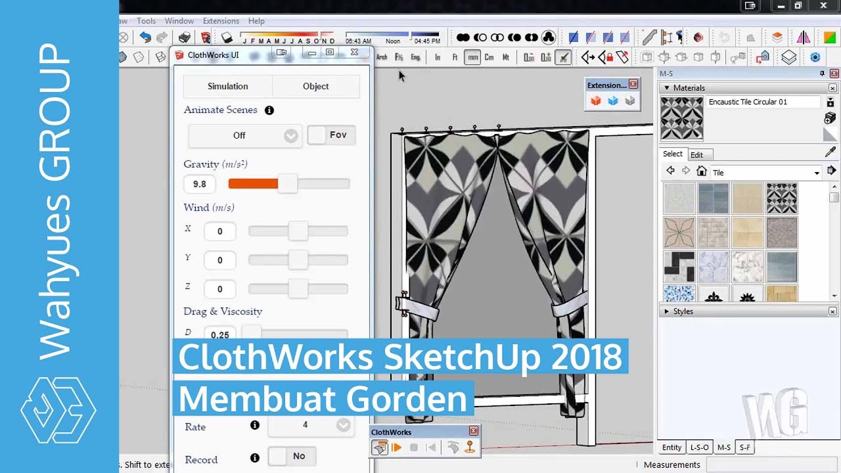
Task: Switch to the Object tab
Action: pyautogui.click(x=315, y=86)
